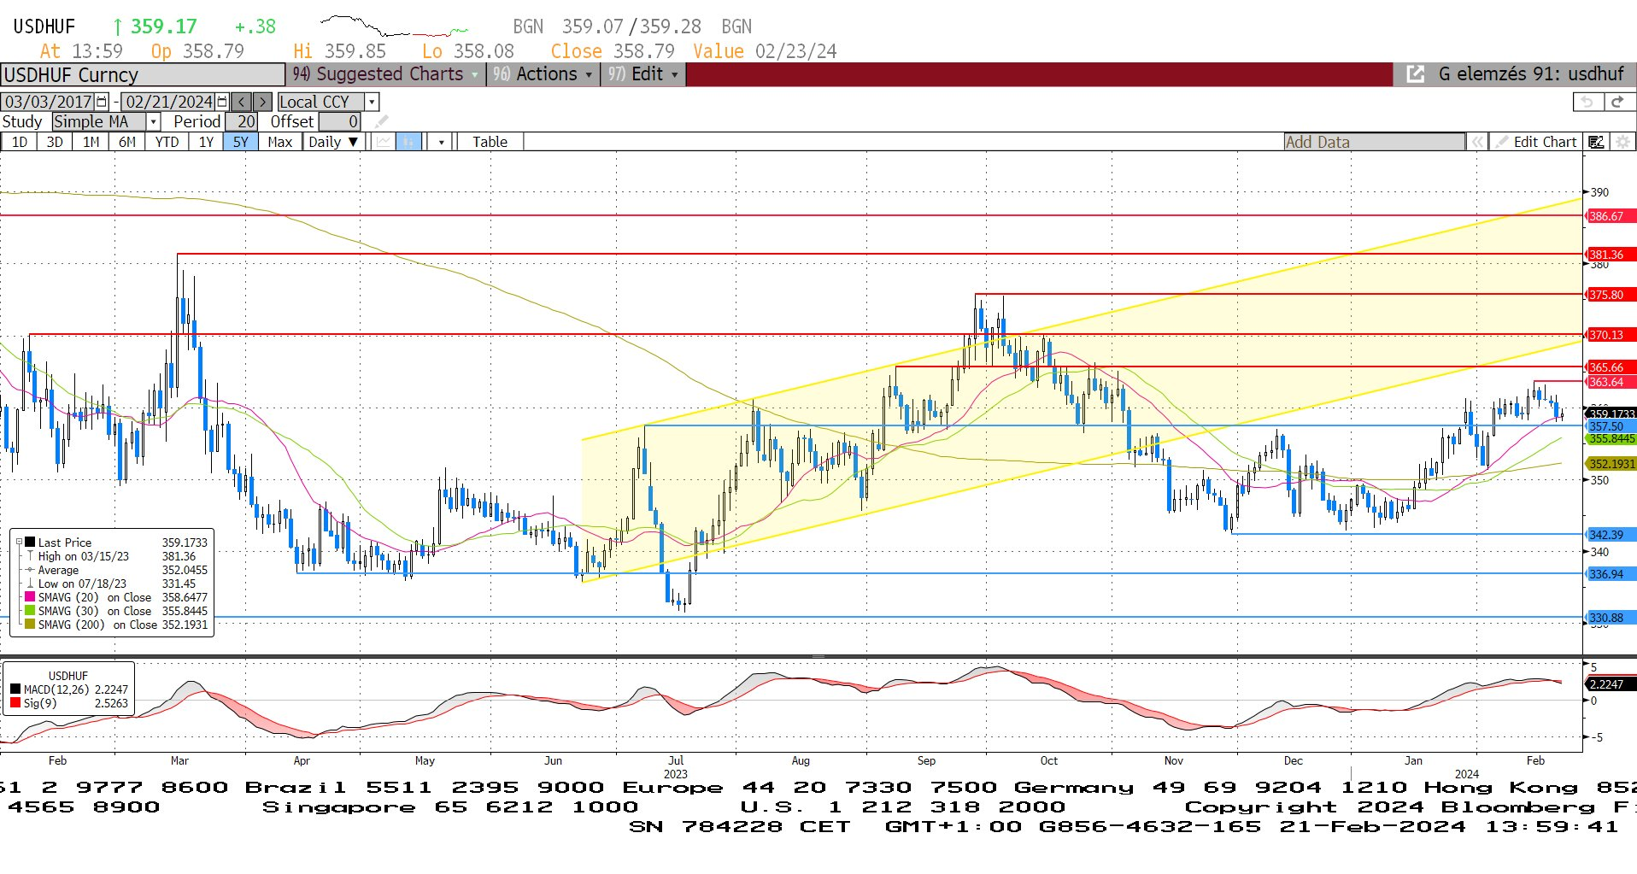Click the magenta SMAVG (20) color swatch
Viewport: 1637px width, 874px height.
(30, 597)
